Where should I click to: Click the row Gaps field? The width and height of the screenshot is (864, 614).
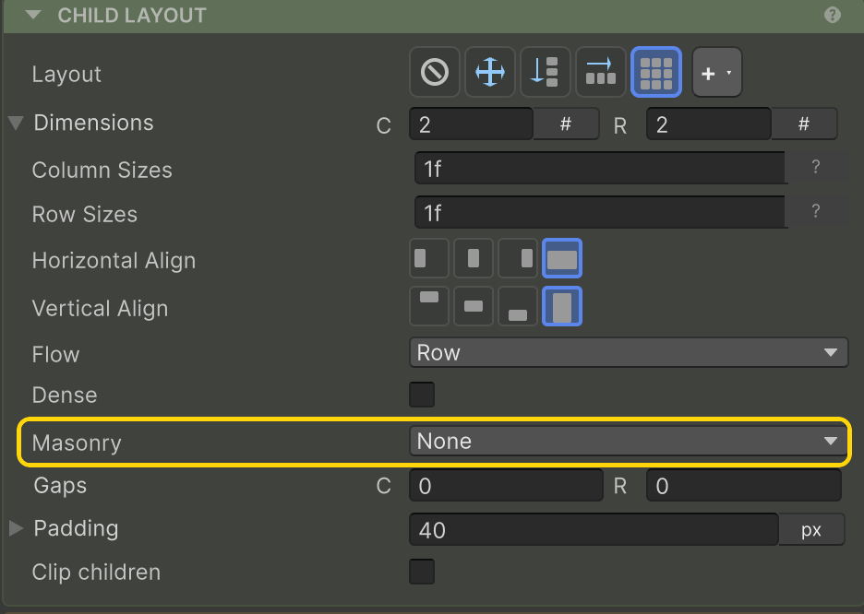point(744,486)
